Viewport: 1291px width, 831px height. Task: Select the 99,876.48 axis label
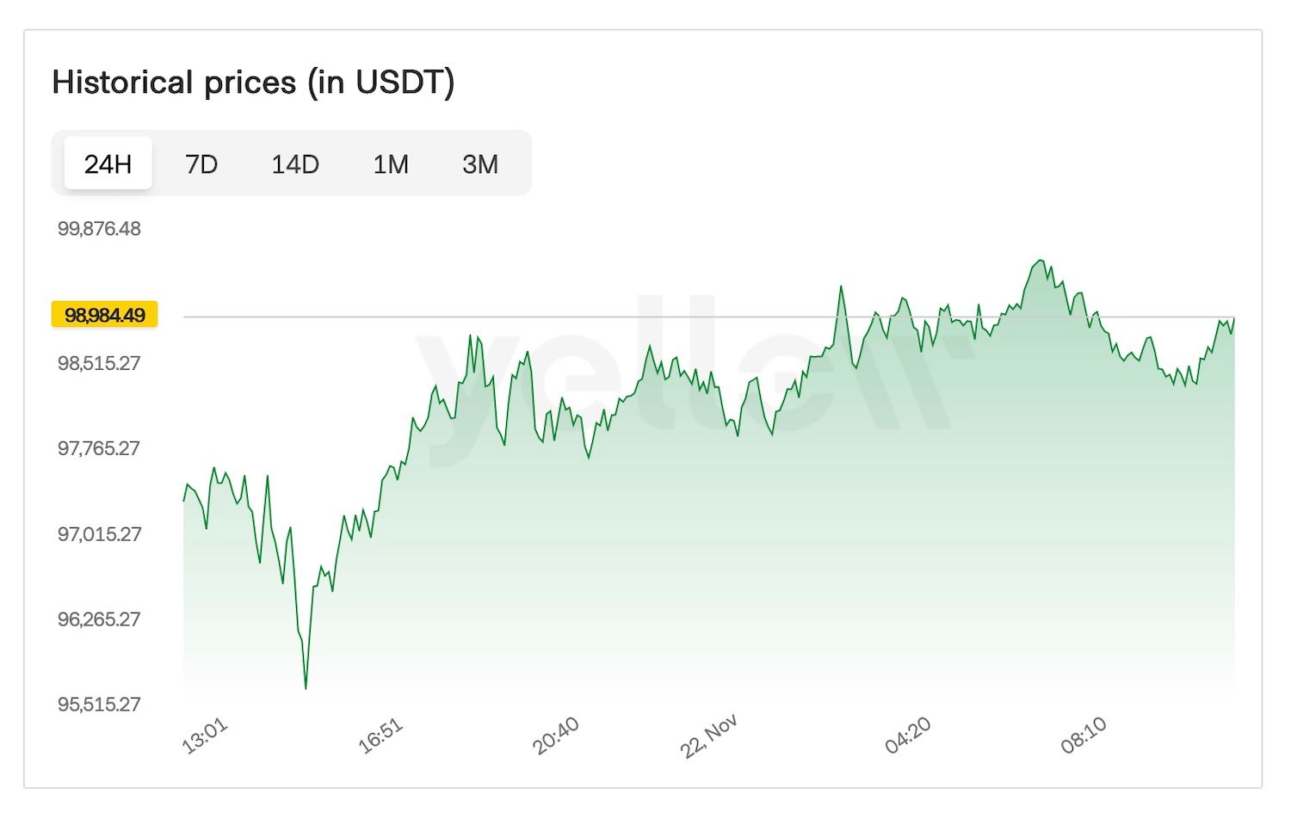(102, 228)
